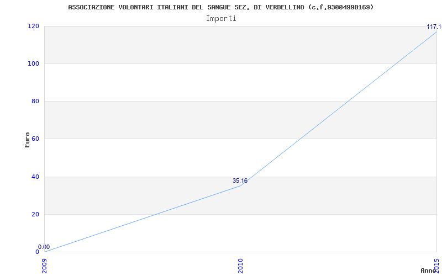Click the 120 y-axis tick label
The height and width of the screenshot is (276, 442).
(33, 26)
